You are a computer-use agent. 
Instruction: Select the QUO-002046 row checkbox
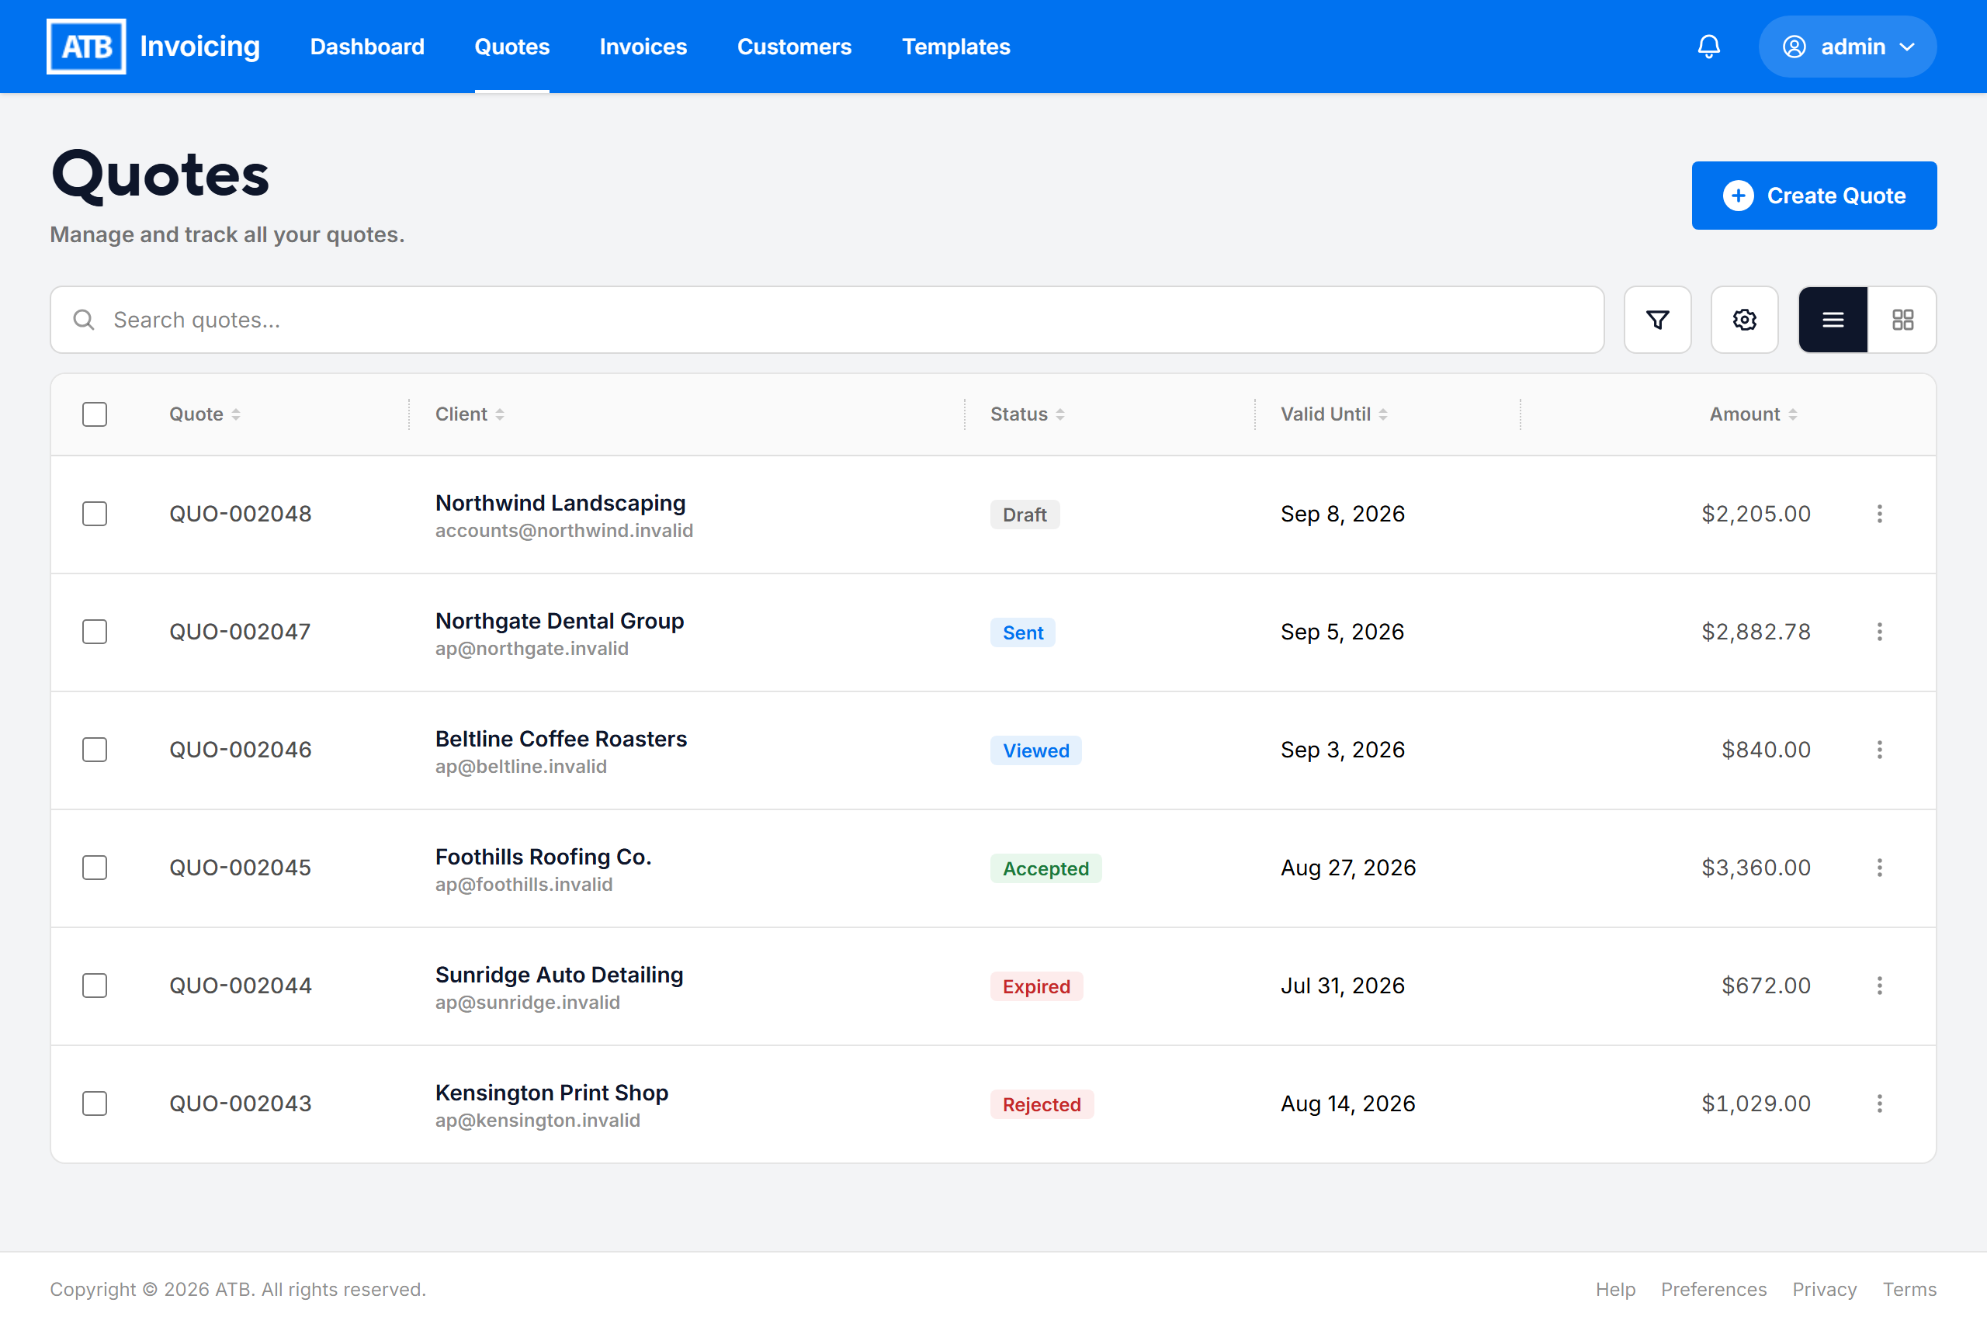[x=95, y=750]
